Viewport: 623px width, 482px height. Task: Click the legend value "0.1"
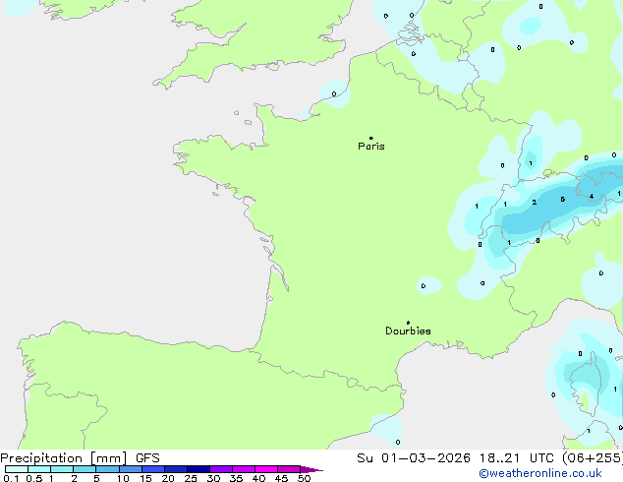tap(11, 478)
